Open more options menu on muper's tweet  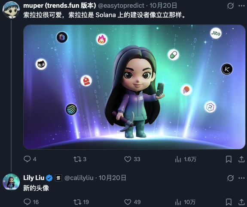click(241, 6)
